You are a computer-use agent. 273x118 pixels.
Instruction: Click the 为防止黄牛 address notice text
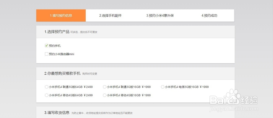[x=102, y=113]
